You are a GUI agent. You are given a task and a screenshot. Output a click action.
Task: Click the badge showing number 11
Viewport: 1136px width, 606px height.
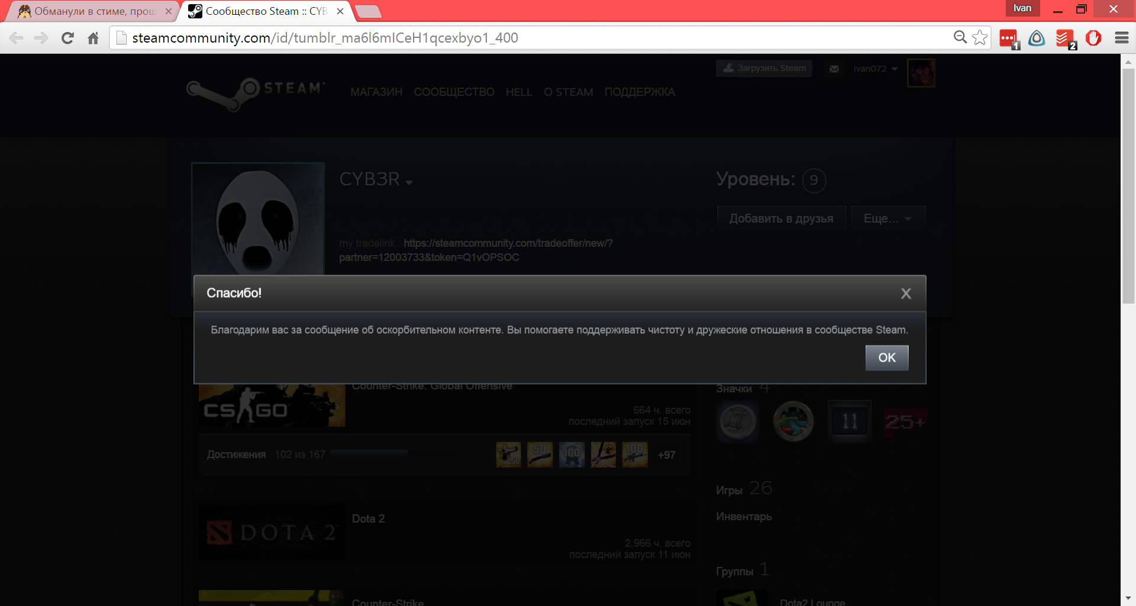pos(849,421)
